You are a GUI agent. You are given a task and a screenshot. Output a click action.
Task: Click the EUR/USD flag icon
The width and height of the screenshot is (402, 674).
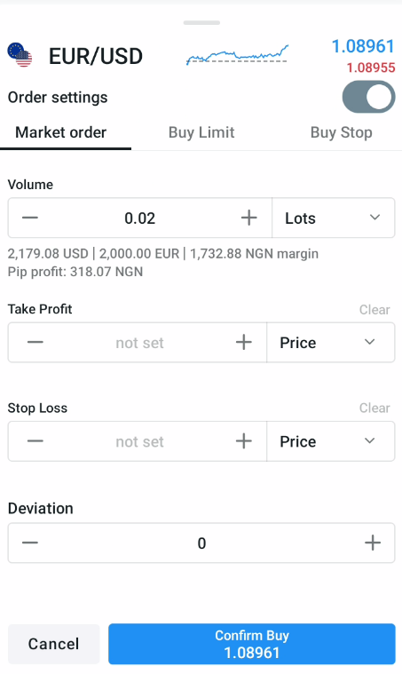click(20, 55)
